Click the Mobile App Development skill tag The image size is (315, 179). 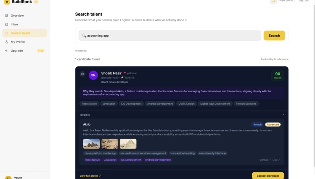[x=215, y=104]
